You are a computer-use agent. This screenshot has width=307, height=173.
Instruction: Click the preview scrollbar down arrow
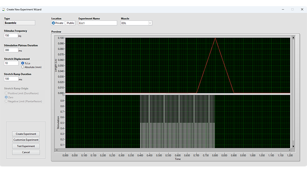tap(294, 146)
